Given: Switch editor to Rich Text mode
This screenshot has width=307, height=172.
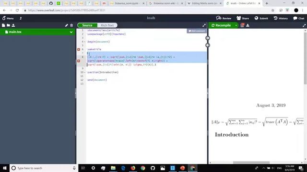Looking at the screenshot, I should 107,25.
